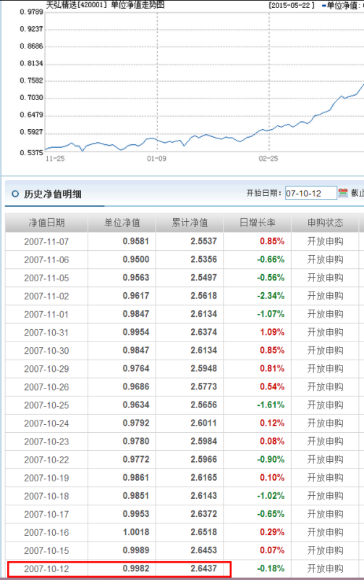Click the chart title 天弘精选[420001] 单位净值走势图
Image resolution: width=364 pixels, height=580 pixels.
(x=105, y=5)
